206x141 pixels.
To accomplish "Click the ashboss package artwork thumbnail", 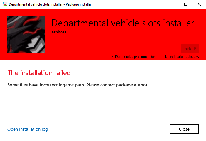I will [26, 34].
